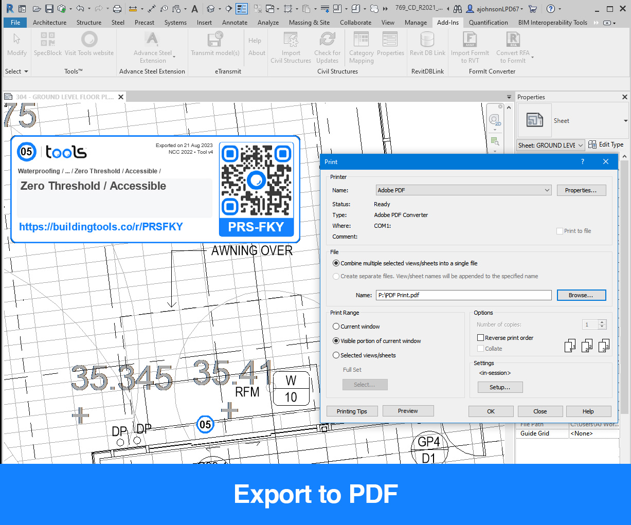This screenshot has height=525, width=631.
Task: Open the printer Name dropdown Adobe PDF
Action: click(x=464, y=190)
